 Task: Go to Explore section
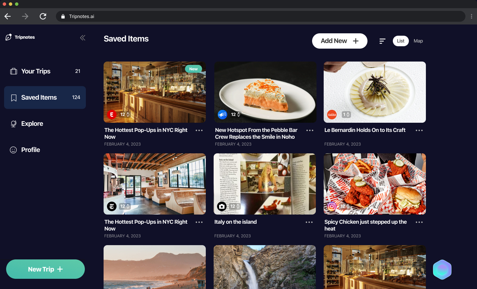click(45, 123)
